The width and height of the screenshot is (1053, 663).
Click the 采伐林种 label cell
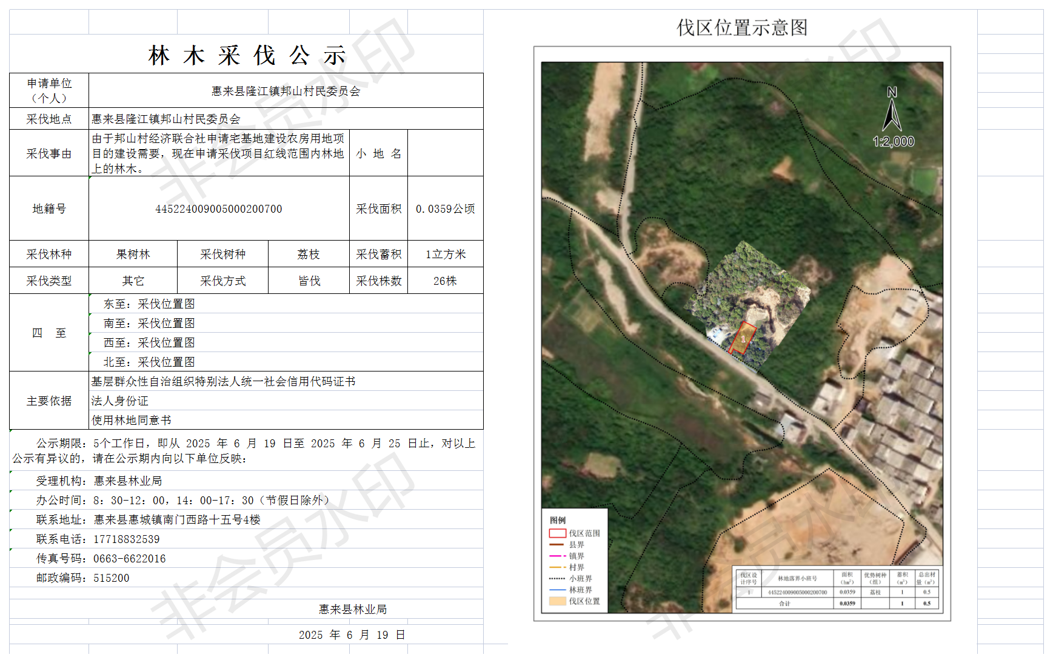click(49, 254)
